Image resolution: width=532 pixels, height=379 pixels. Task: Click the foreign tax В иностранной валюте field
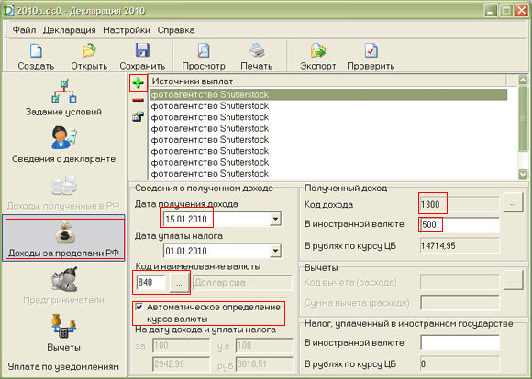[460, 342]
